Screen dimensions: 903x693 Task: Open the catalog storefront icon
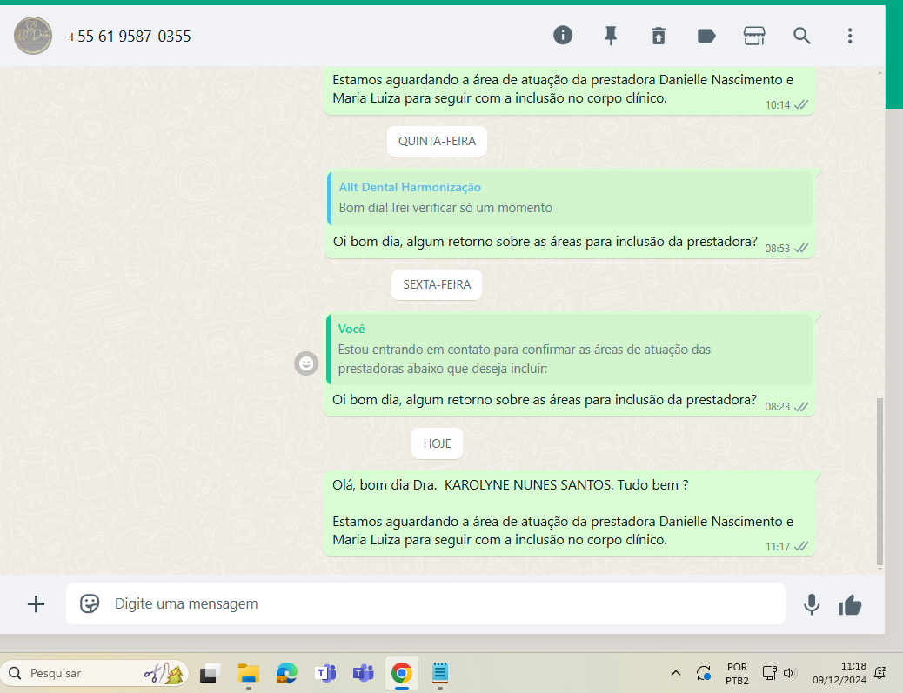point(754,36)
